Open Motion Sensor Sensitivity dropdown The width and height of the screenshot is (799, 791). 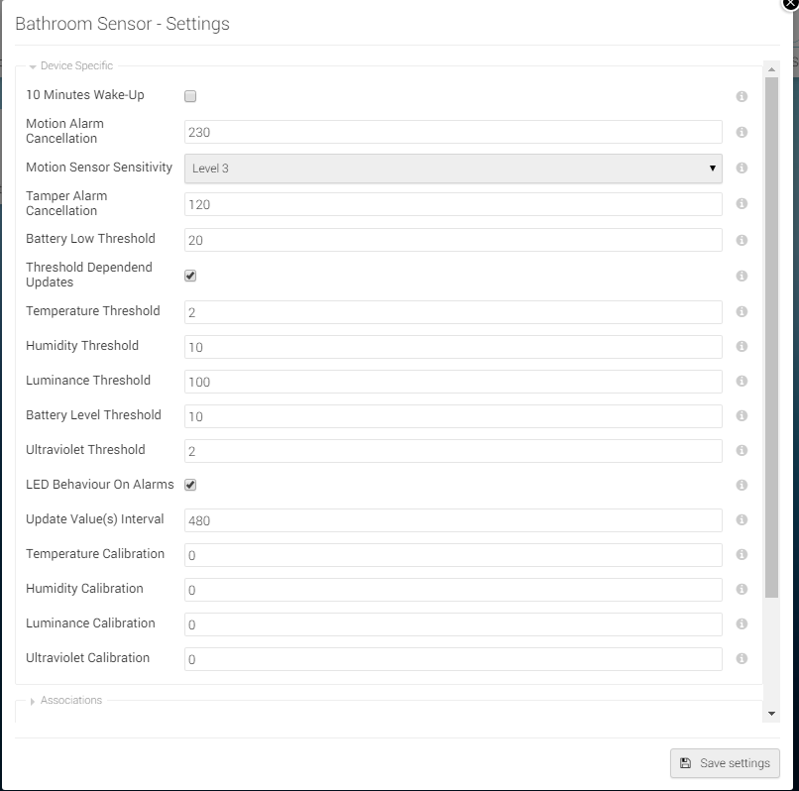pos(453,169)
